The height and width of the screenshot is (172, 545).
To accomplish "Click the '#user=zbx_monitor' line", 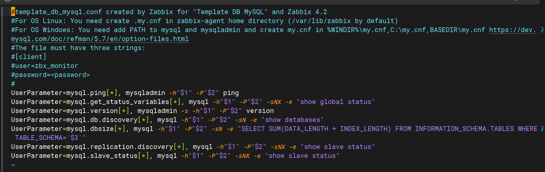I will 45,66.
